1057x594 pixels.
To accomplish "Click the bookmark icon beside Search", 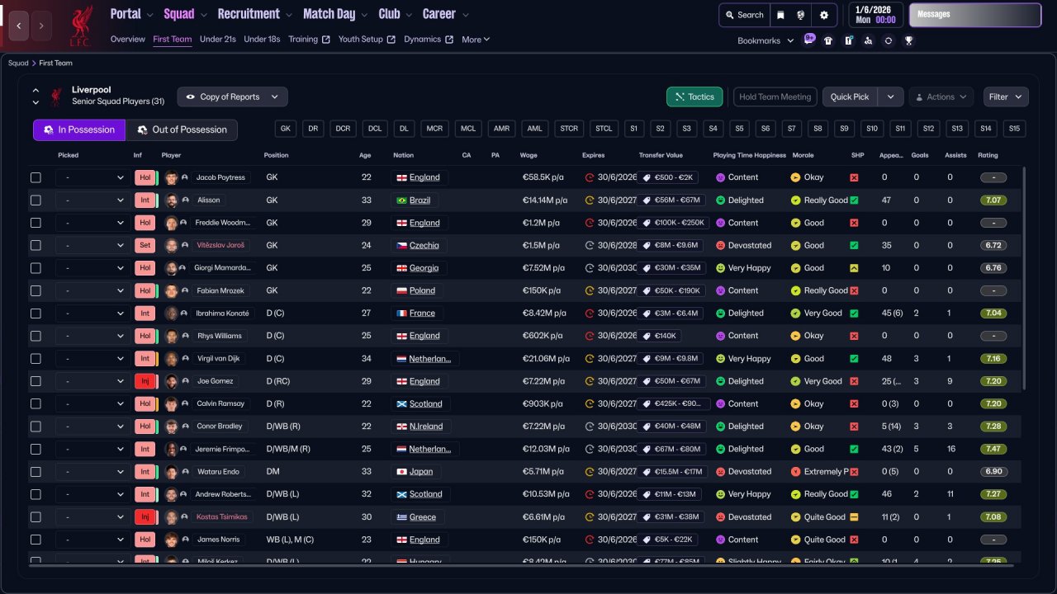I will click(x=780, y=15).
